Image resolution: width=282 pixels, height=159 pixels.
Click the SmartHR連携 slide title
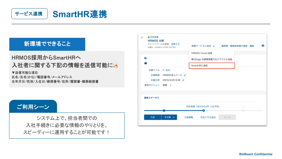(x=80, y=14)
